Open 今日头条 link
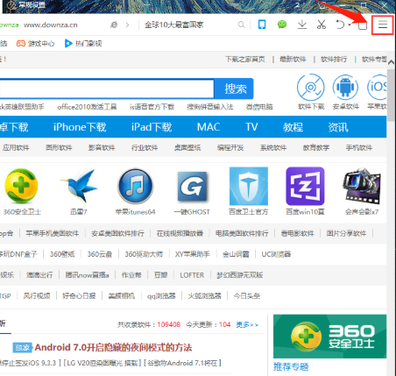Image resolution: width=396 pixels, height=376 pixels. point(247,296)
